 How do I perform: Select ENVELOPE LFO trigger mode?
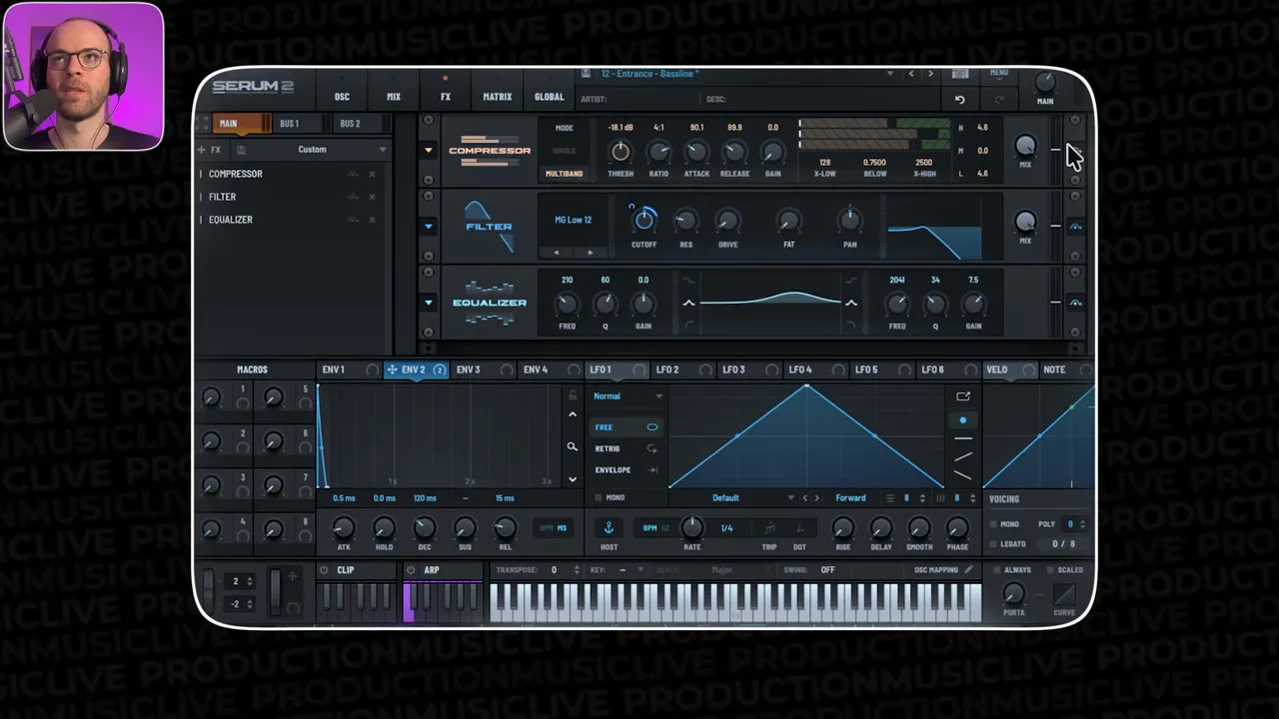(626, 469)
